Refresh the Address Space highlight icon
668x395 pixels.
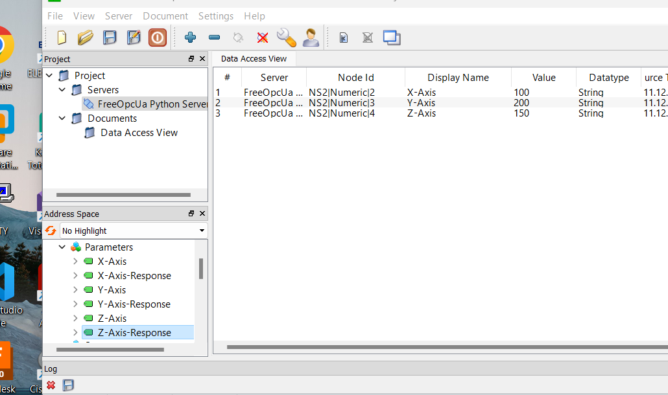51,230
